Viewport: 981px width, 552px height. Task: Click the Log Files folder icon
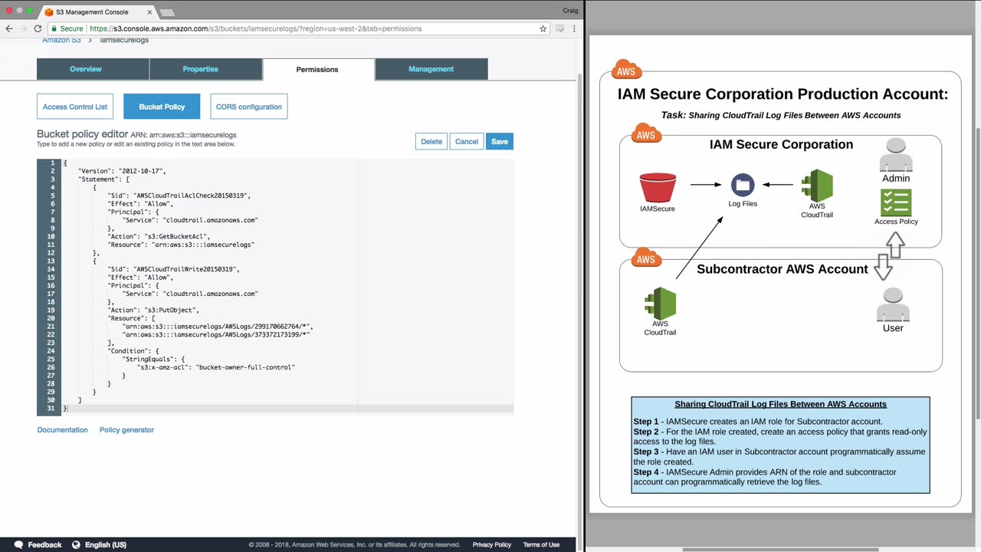(742, 185)
